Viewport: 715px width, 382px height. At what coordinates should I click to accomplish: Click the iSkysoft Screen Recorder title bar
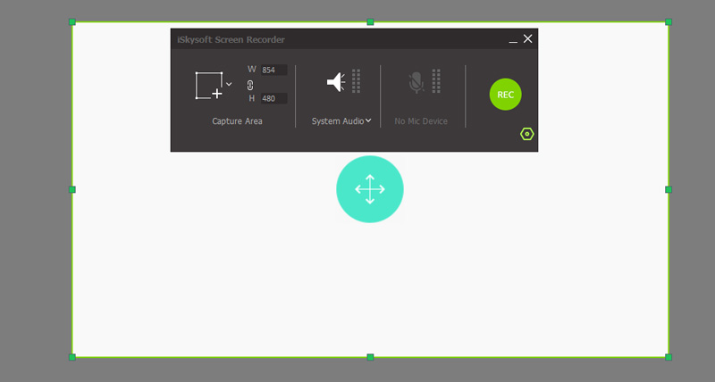340,39
